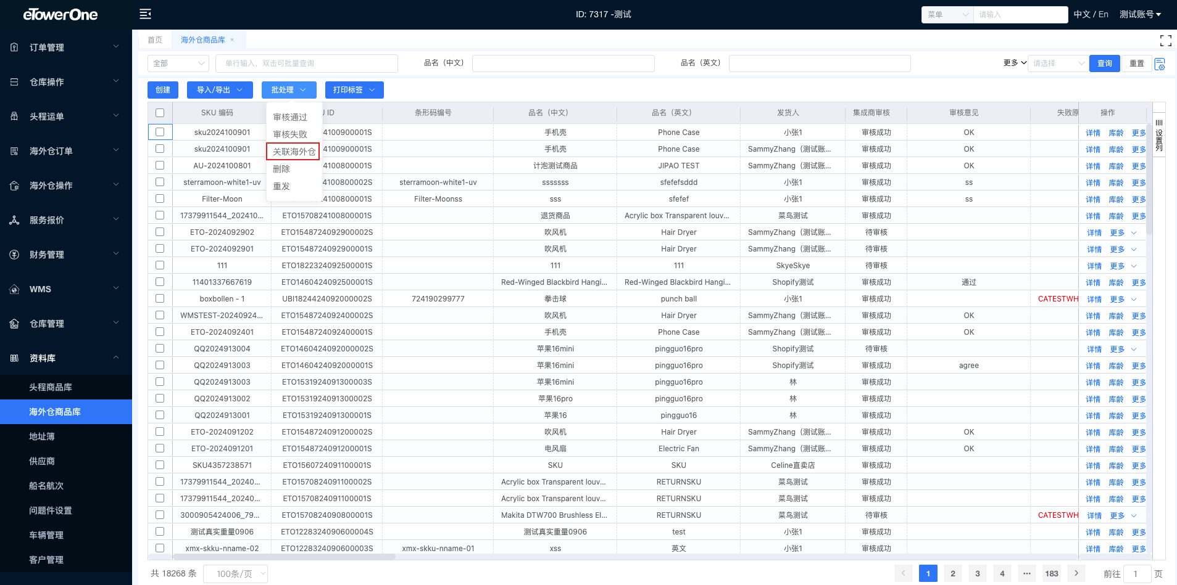1177x585 pixels.
Task: Click the 查询 search button
Action: [1104, 63]
